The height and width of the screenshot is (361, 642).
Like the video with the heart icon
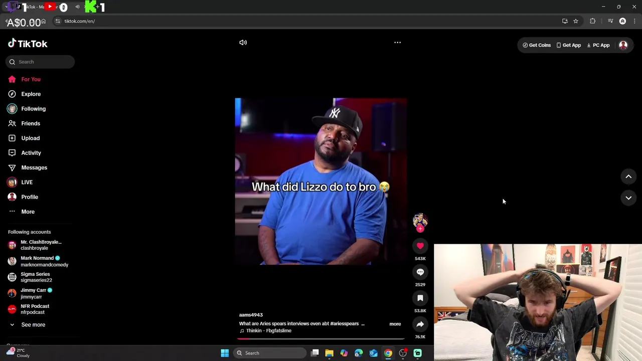tap(420, 246)
